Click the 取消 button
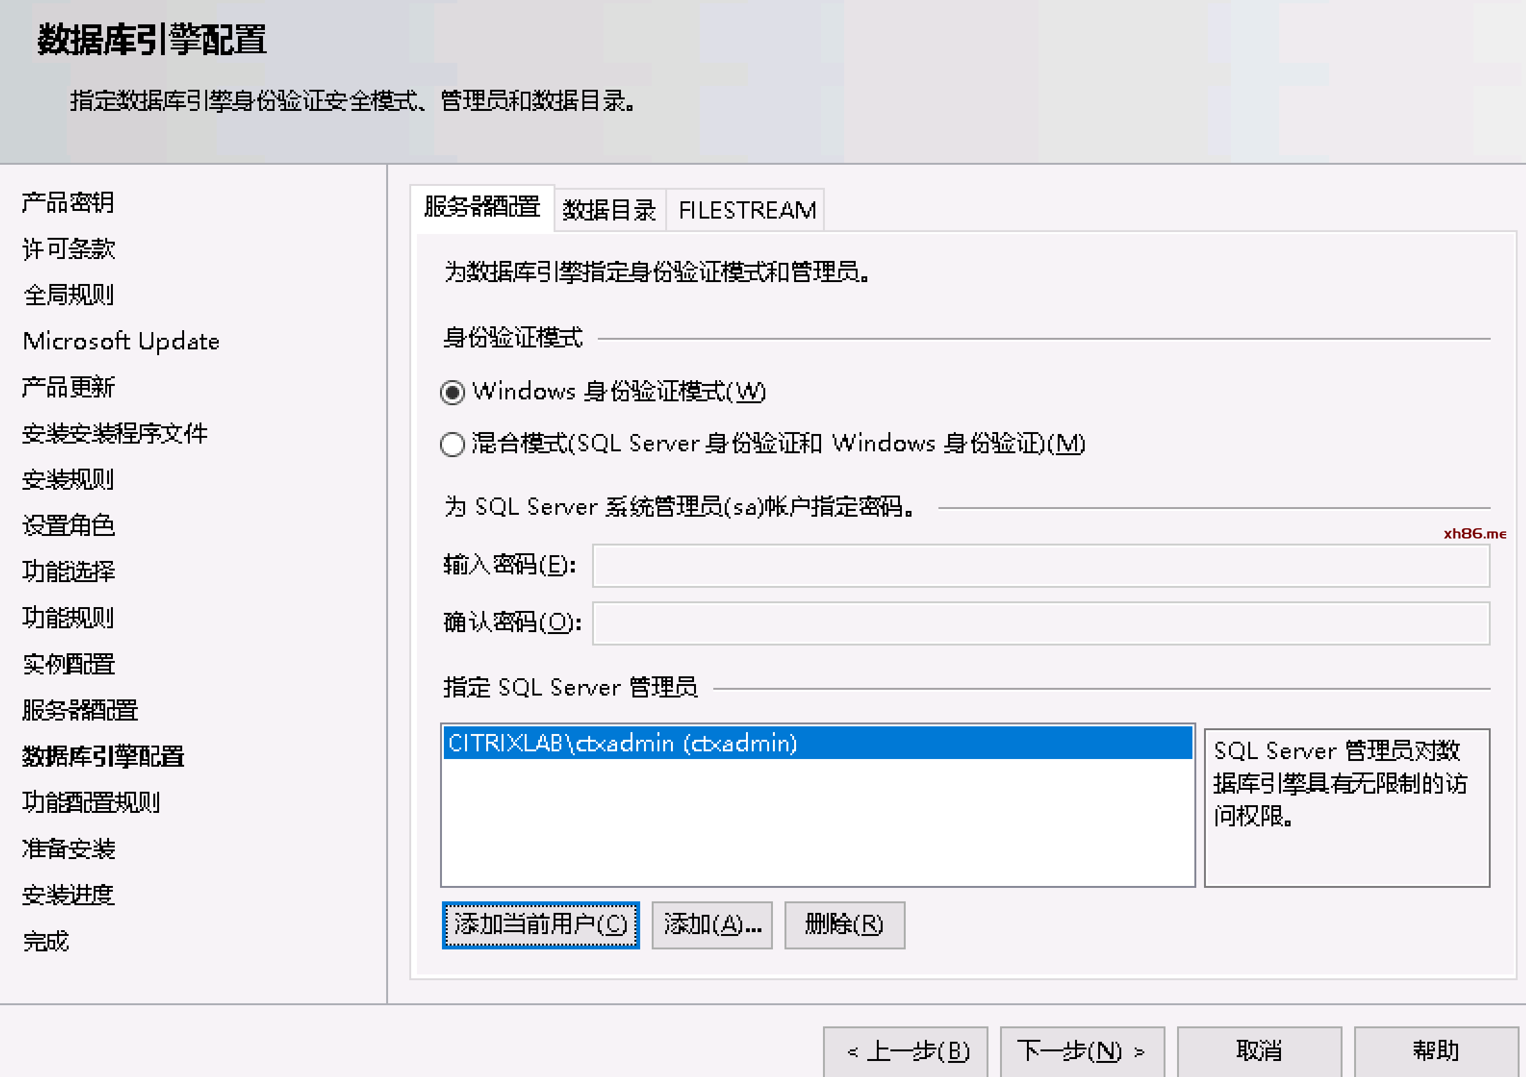This screenshot has width=1526, height=1077. pyautogui.click(x=1259, y=1051)
